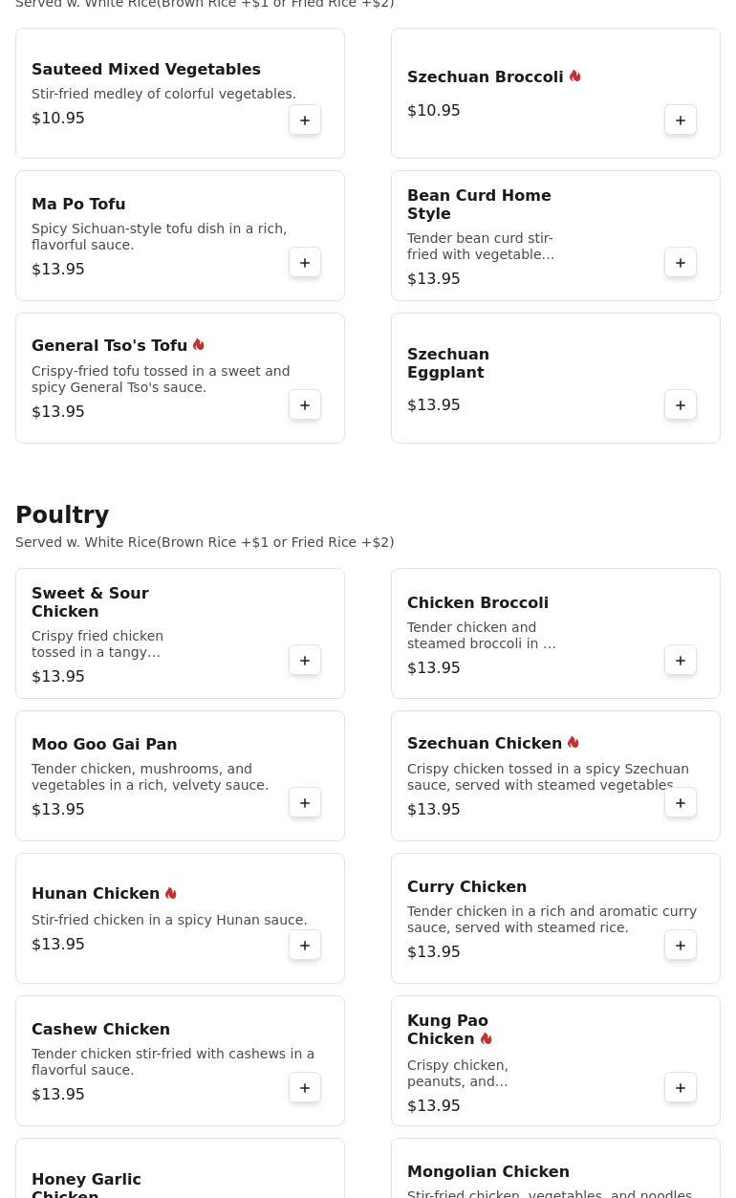The height and width of the screenshot is (1198, 736).
Task: Open the Honey Garlic Chicken item
Action: tap(86, 1186)
